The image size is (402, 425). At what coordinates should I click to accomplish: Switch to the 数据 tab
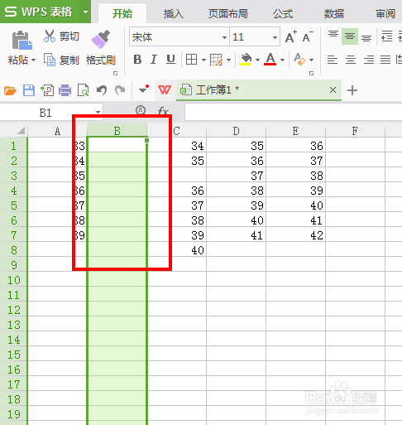point(334,13)
